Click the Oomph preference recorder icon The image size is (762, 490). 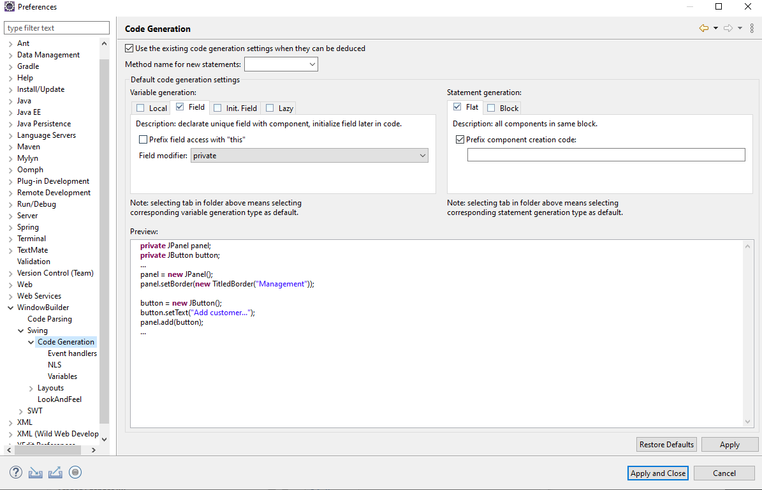coord(75,472)
